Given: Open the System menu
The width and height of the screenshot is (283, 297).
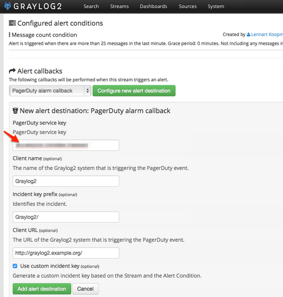Looking at the screenshot, I should (216, 6).
